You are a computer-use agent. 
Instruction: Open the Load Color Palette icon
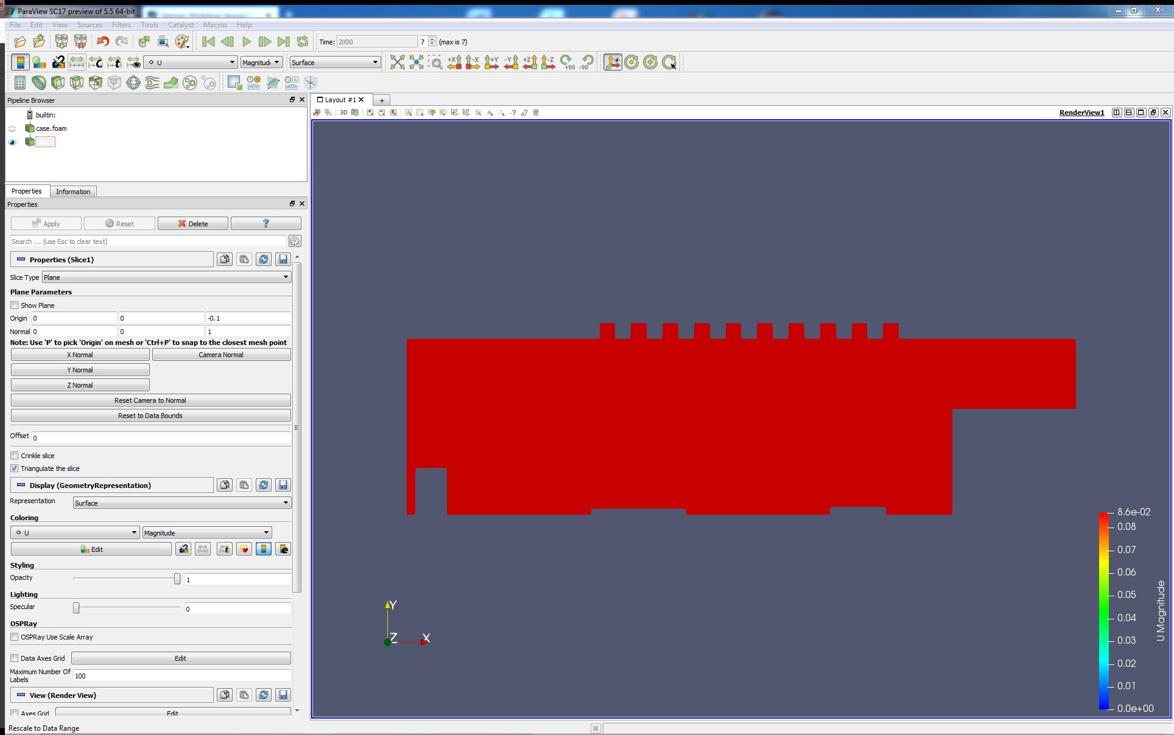point(181,41)
